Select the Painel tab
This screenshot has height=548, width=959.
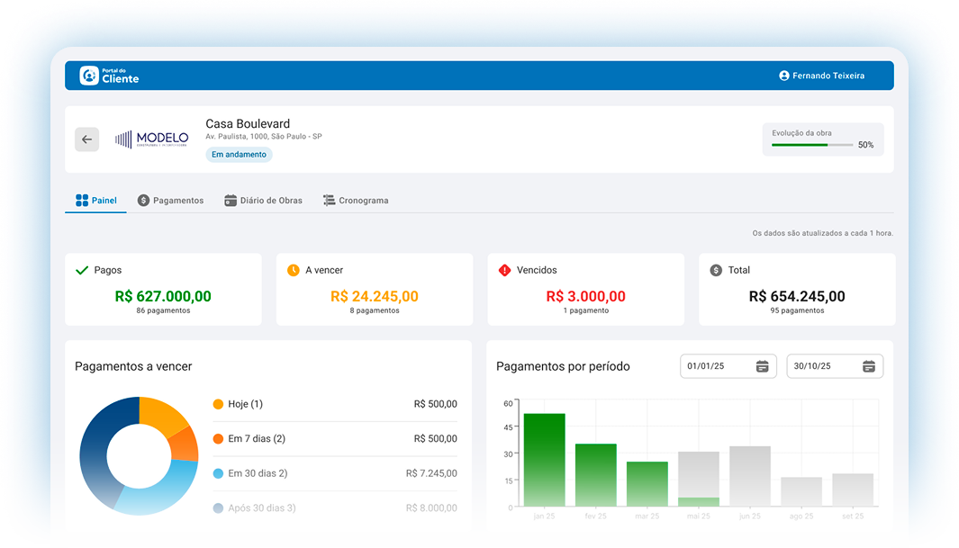[95, 201]
